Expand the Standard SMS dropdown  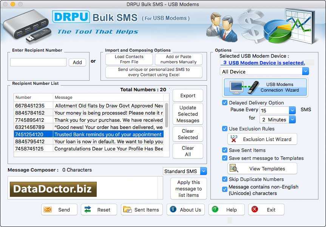point(204,171)
